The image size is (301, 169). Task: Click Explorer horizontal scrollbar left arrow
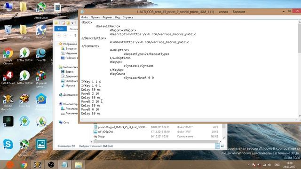[91, 142]
